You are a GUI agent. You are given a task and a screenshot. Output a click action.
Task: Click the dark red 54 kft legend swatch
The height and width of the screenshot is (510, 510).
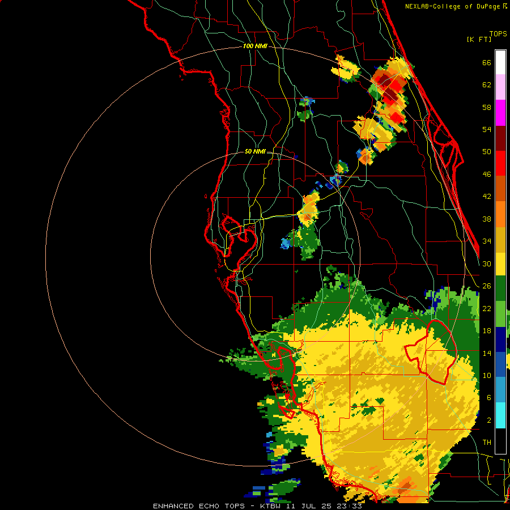(x=500, y=138)
